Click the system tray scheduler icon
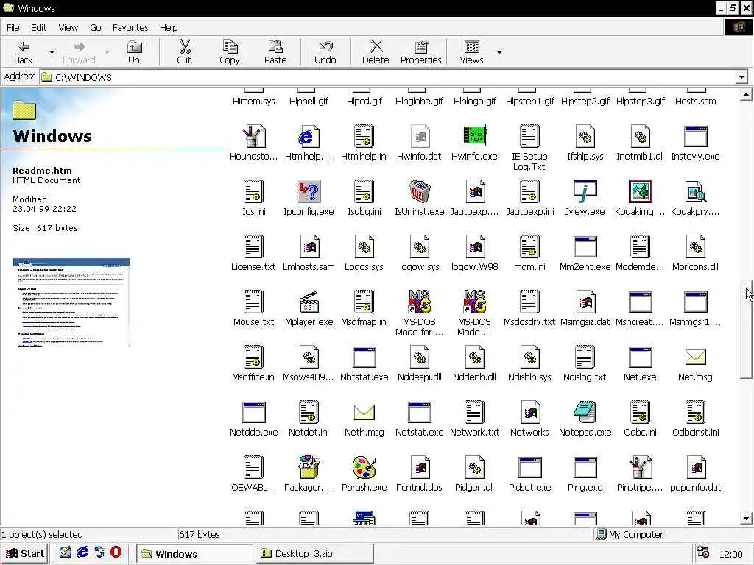The image size is (754, 565). 703,552
